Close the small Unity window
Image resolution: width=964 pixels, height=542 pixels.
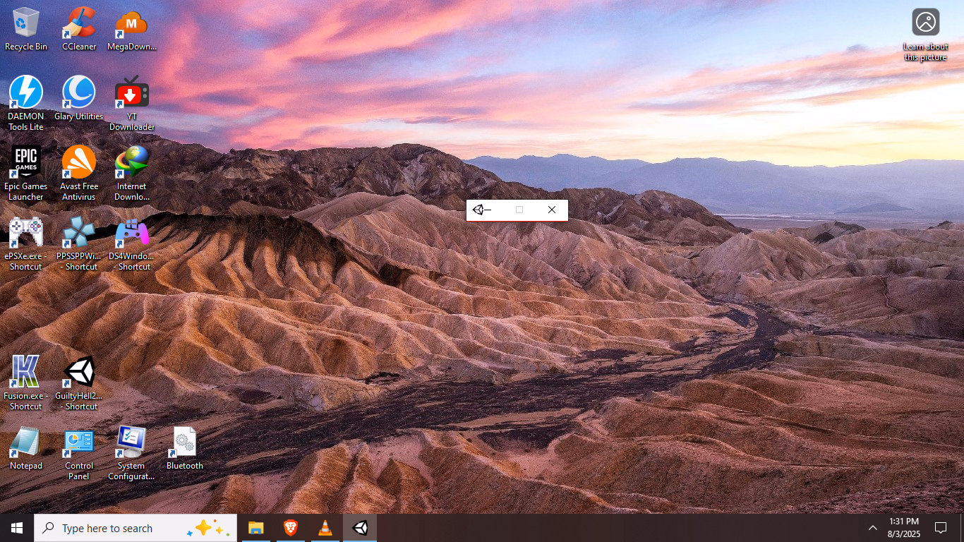coord(552,210)
